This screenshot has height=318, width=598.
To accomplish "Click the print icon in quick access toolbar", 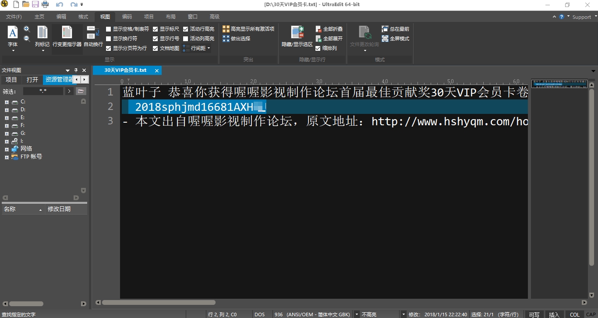I will tap(45, 5).
